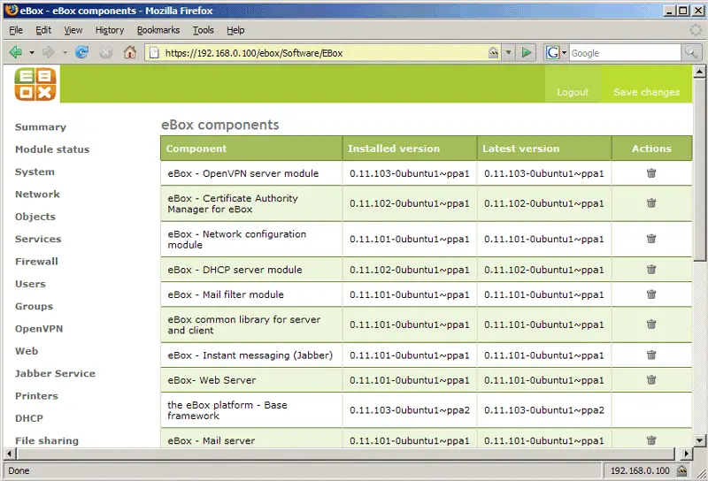Open the back button history dropdown arrow
The width and height of the screenshot is (708, 481).
point(32,52)
